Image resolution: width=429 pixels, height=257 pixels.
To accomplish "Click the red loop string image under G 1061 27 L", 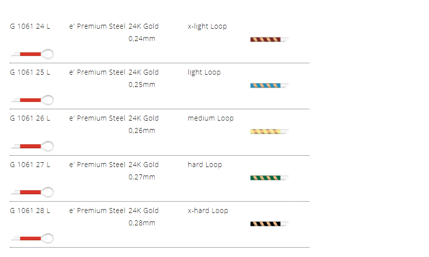I will (32, 192).
